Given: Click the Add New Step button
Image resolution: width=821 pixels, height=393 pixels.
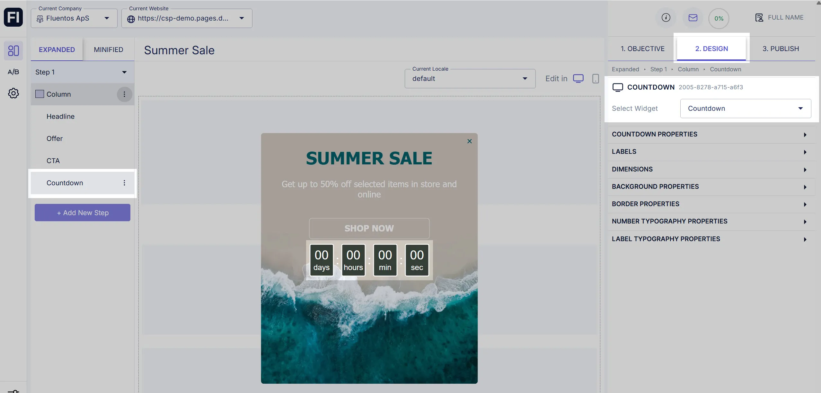Looking at the screenshot, I should [x=82, y=212].
